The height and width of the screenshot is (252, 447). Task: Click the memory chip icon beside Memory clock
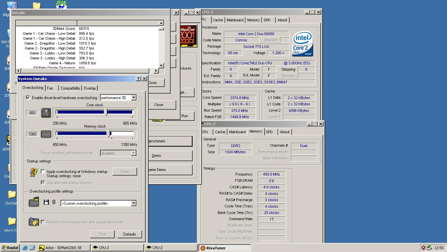click(x=46, y=134)
